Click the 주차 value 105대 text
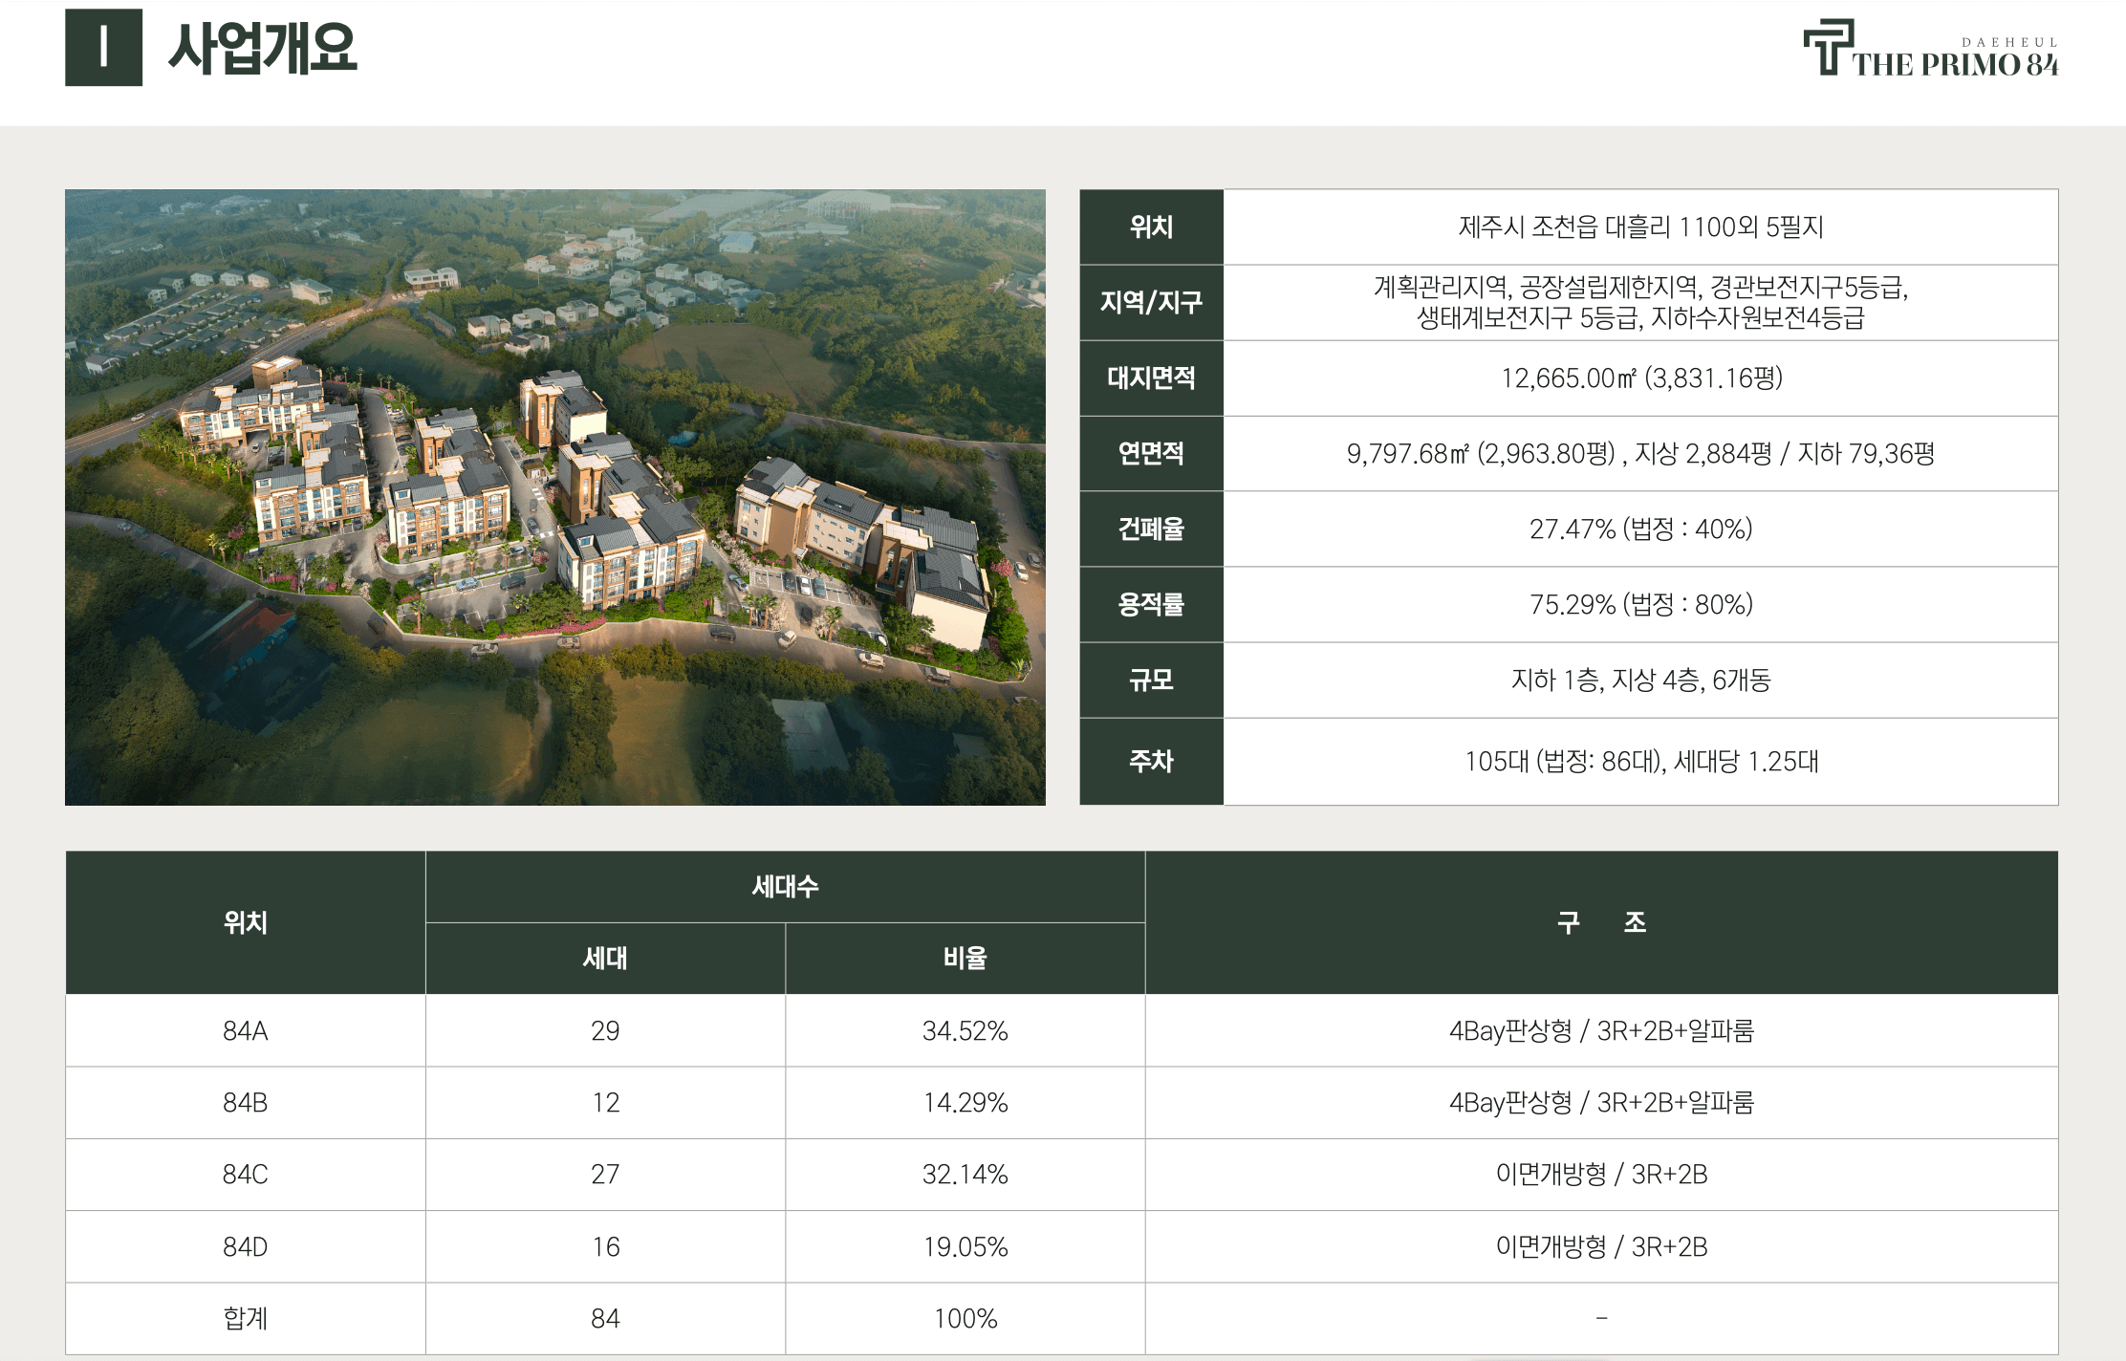The image size is (2126, 1361). point(1640,762)
